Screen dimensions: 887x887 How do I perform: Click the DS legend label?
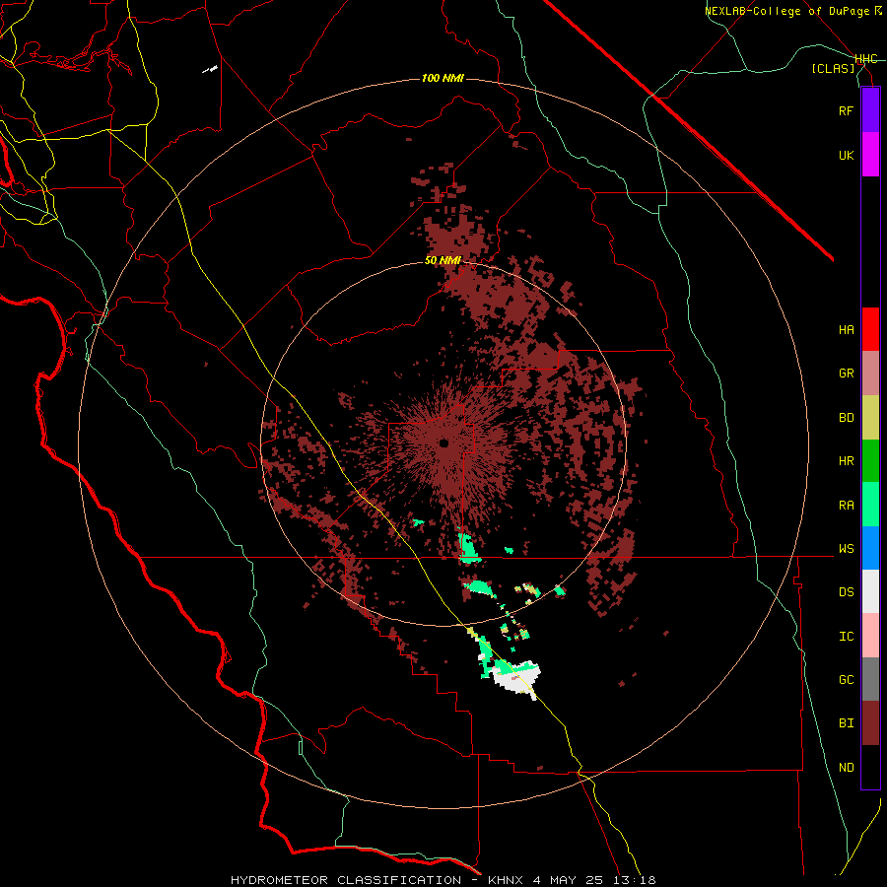846,591
